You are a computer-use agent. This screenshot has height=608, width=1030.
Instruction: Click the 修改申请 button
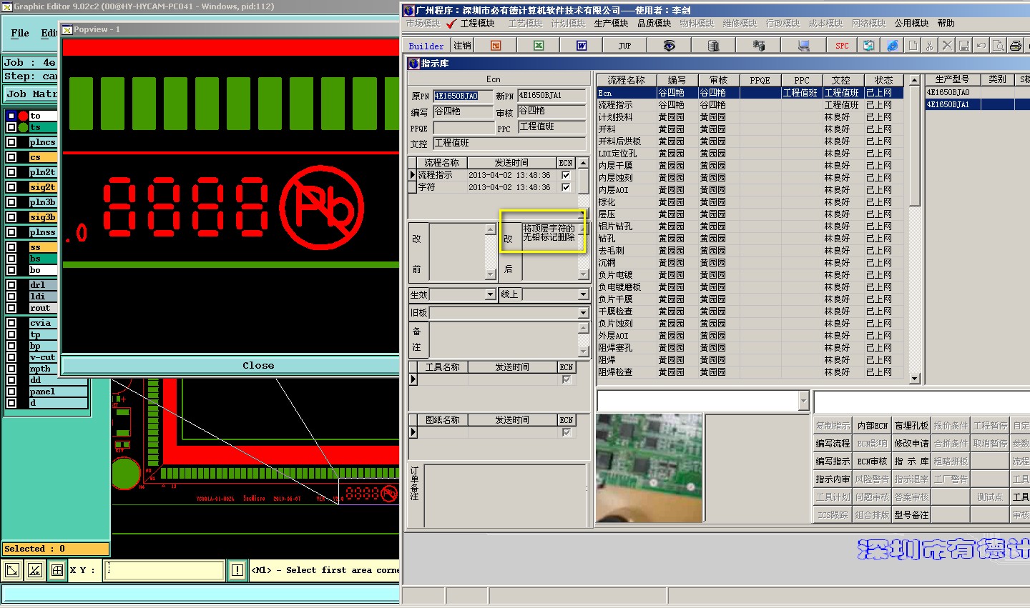(x=911, y=444)
